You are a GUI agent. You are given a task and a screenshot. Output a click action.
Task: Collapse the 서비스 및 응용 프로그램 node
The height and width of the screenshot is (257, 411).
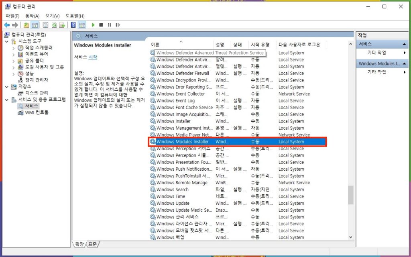tap(7, 100)
